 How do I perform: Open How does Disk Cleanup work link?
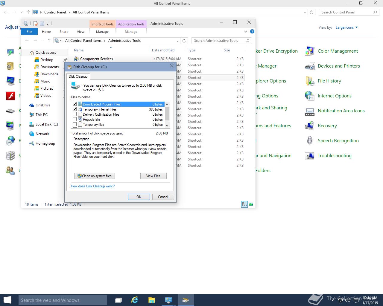click(93, 186)
